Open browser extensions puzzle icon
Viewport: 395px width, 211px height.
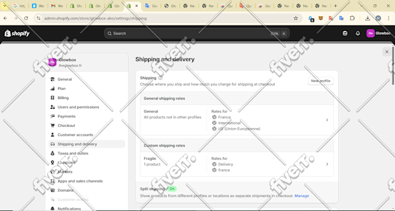click(x=352, y=18)
